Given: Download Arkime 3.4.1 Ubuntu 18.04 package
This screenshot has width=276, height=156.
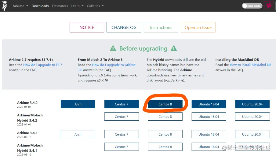Looking at the screenshot, I should pos(209,134).
